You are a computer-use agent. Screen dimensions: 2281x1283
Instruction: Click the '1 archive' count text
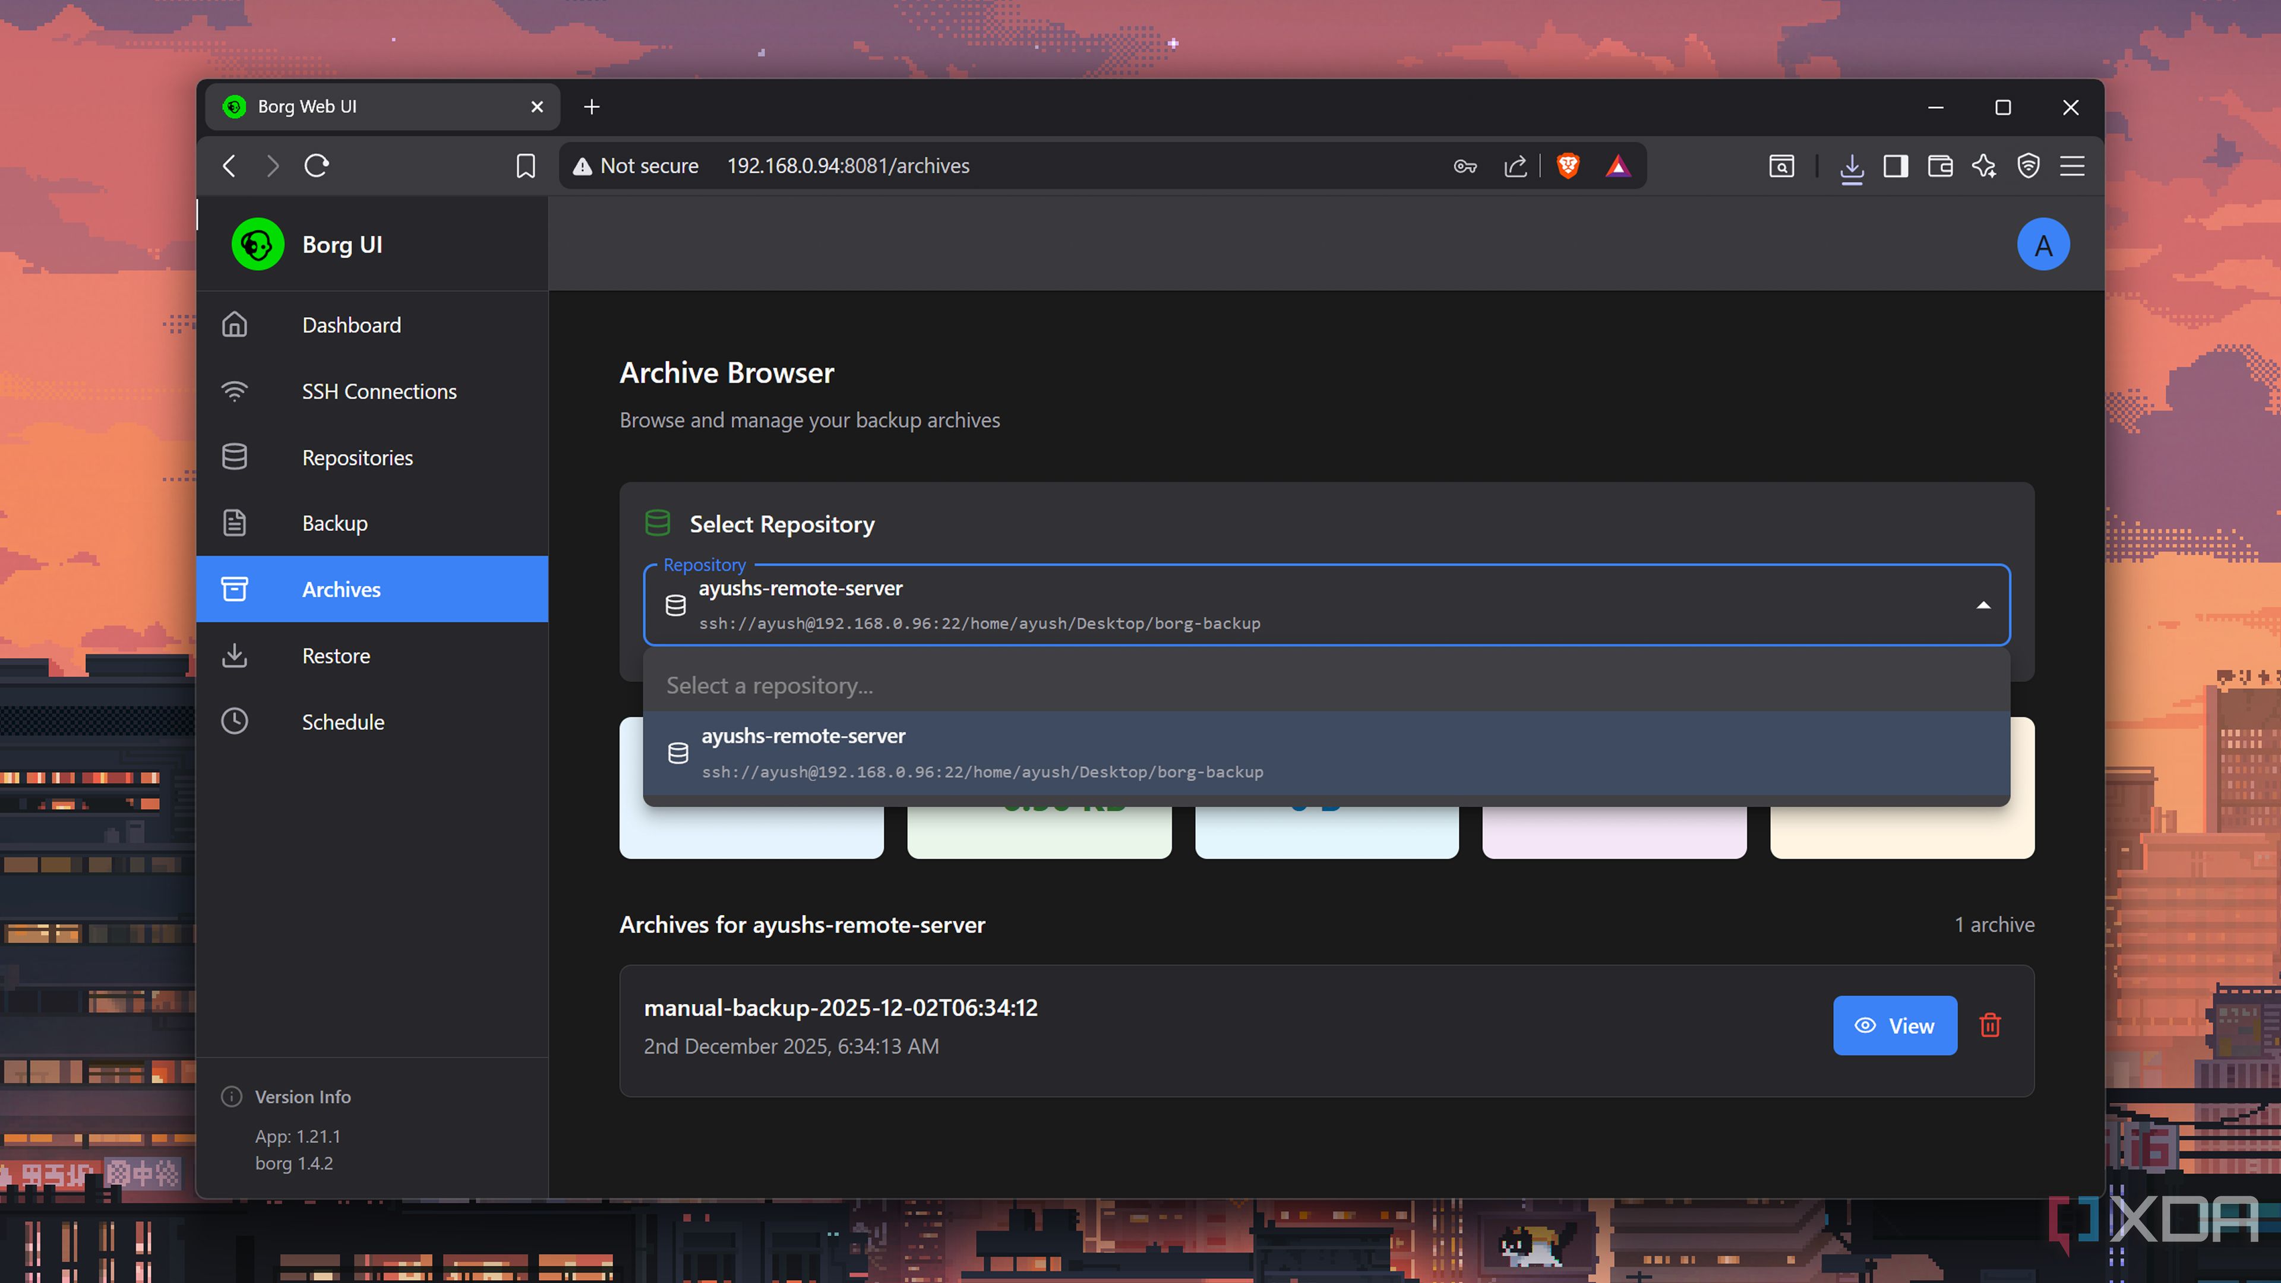pyautogui.click(x=1994, y=924)
